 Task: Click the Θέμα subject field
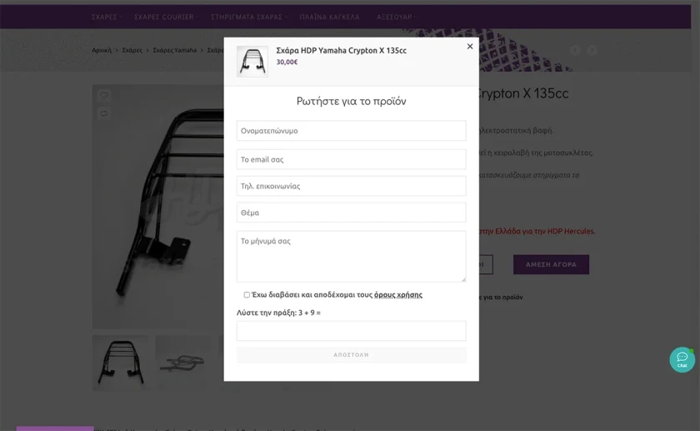[352, 213]
